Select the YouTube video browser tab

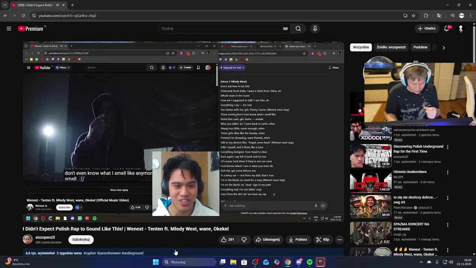coord(38,5)
